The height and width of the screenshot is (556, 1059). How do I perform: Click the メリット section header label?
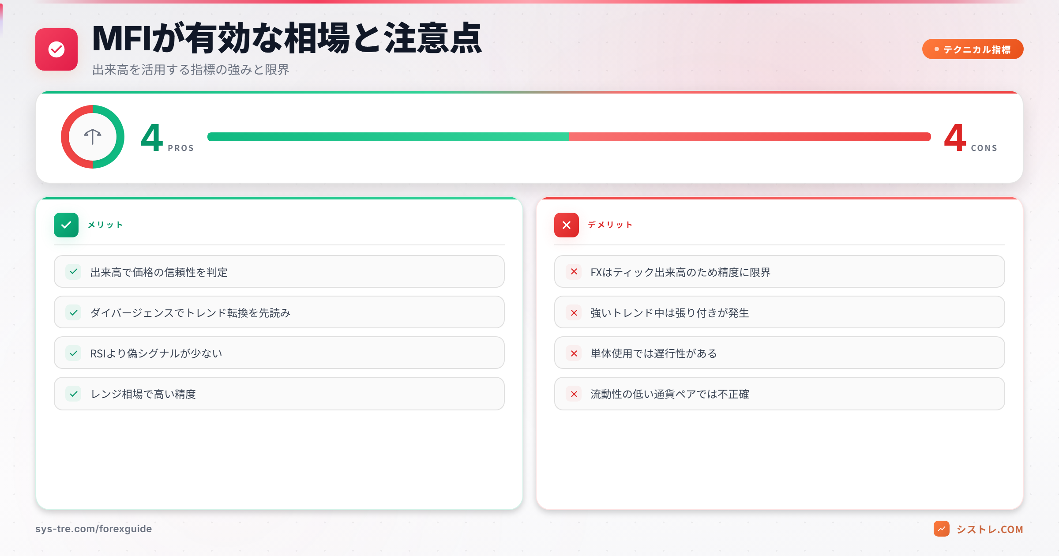(105, 225)
